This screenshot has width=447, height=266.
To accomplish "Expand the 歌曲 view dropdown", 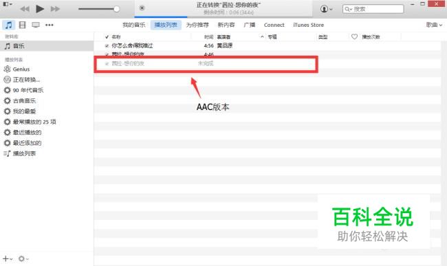I will pyautogui.click(x=434, y=25).
